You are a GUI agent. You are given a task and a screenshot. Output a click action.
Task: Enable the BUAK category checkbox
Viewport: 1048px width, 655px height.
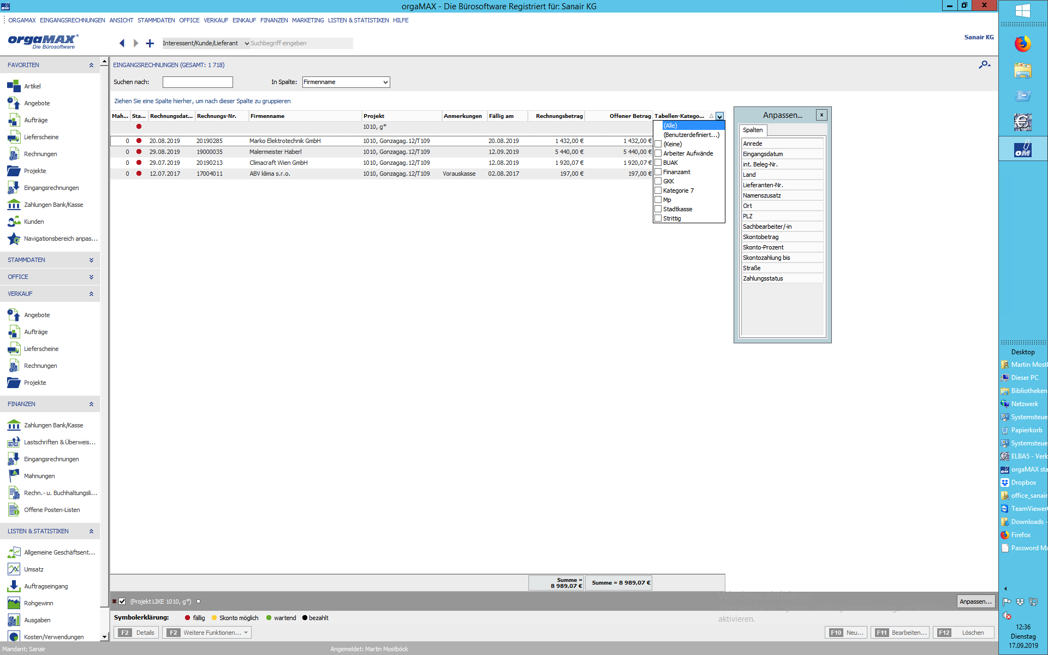tap(658, 163)
